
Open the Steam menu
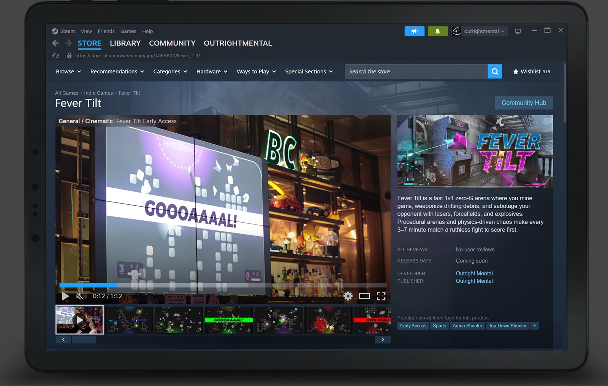pyautogui.click(x=67, y=31)
